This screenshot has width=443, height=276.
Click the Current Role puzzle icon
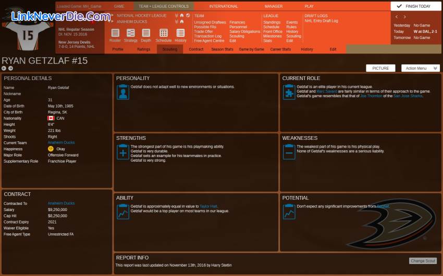(x=289, y=92)
